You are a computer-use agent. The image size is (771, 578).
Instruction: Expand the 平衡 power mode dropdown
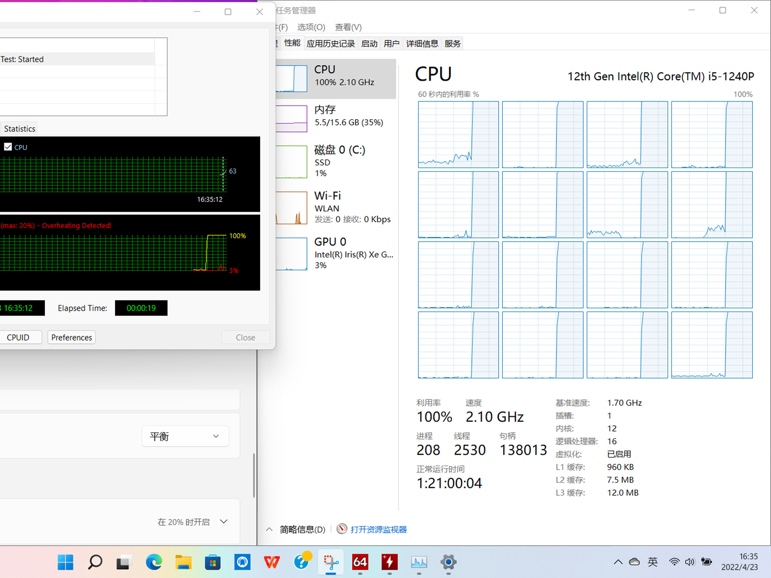pos(185,436)
